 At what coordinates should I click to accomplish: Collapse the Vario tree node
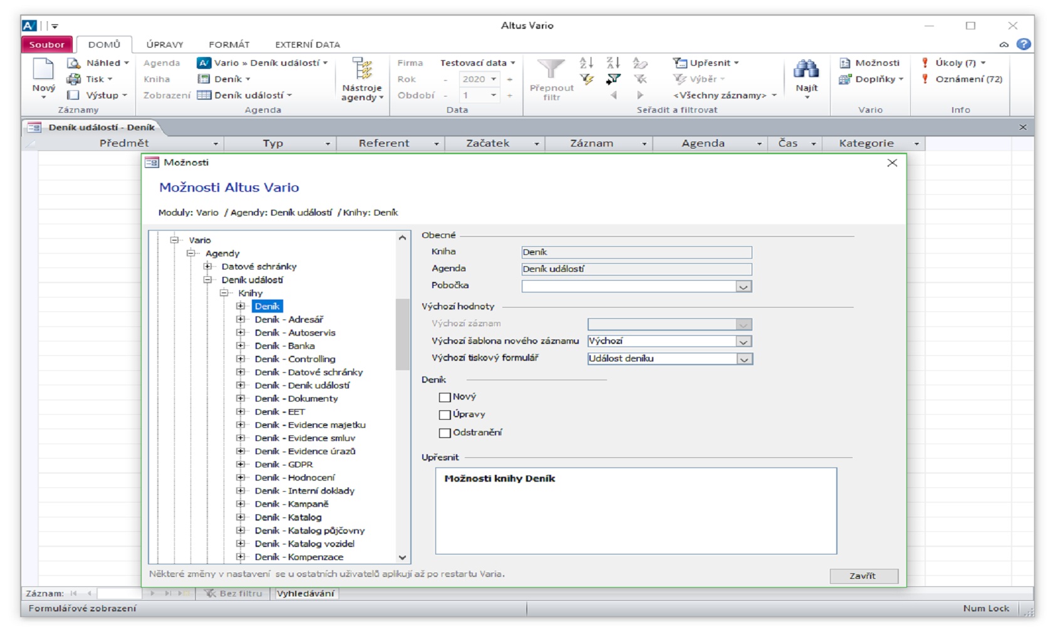coord(175,240)
